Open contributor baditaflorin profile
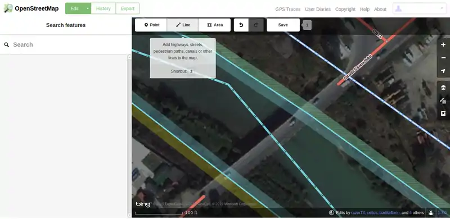The width and height of the screenshot is (450, 219). click(x=389, y=213)
